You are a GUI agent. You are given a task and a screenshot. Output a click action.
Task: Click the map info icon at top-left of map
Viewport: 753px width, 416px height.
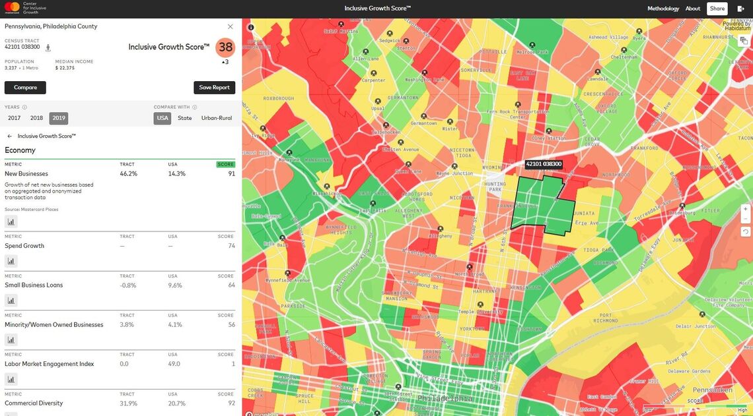point(251,27)
